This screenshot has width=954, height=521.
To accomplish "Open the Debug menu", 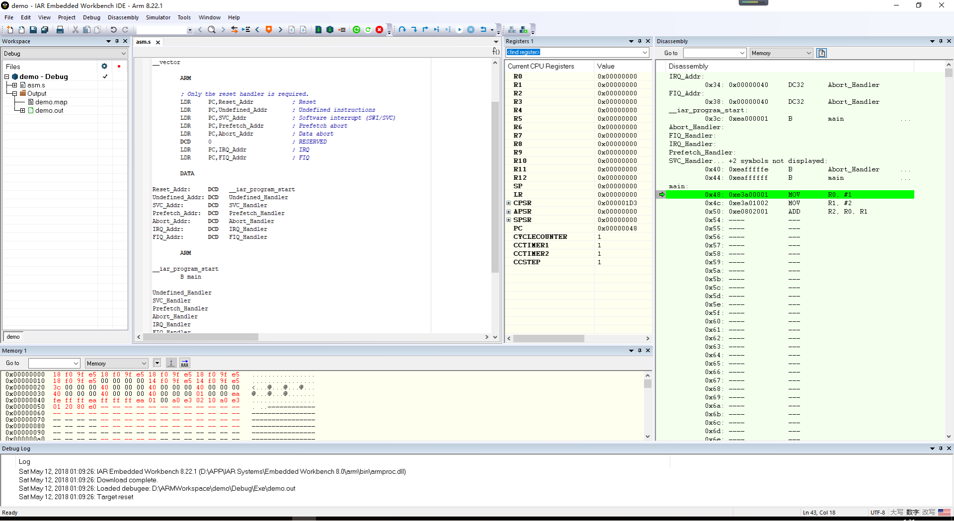I will click(91, 17).
